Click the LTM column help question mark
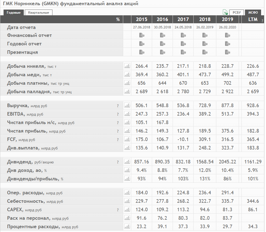 (x=262, y=21)
